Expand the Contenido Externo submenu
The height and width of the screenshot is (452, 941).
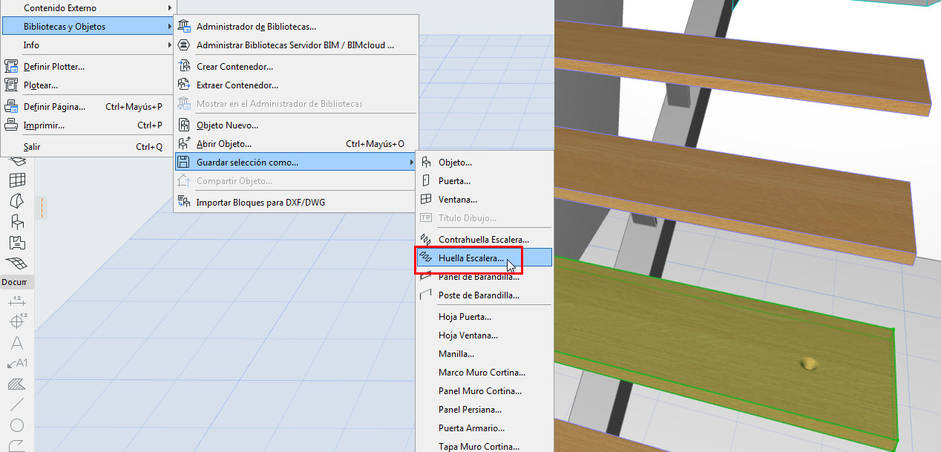88,8
